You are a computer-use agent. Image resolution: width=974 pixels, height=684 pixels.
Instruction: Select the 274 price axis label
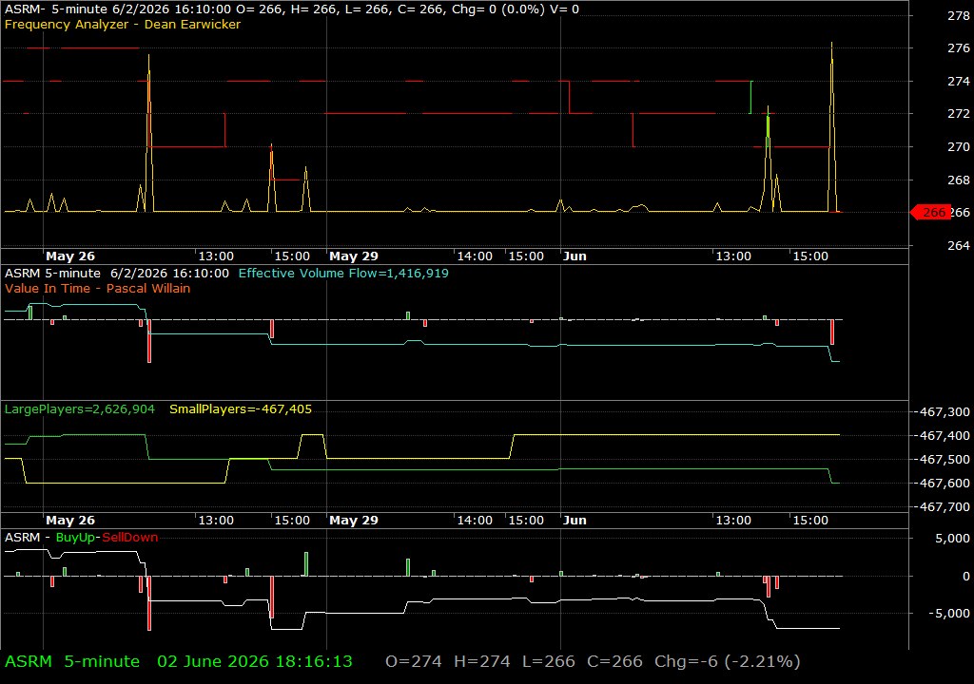tap(959, 82)
